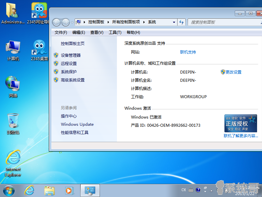Expand arrow after 所有控制面板项 in breadcrumb

click(x=144, y=22)
